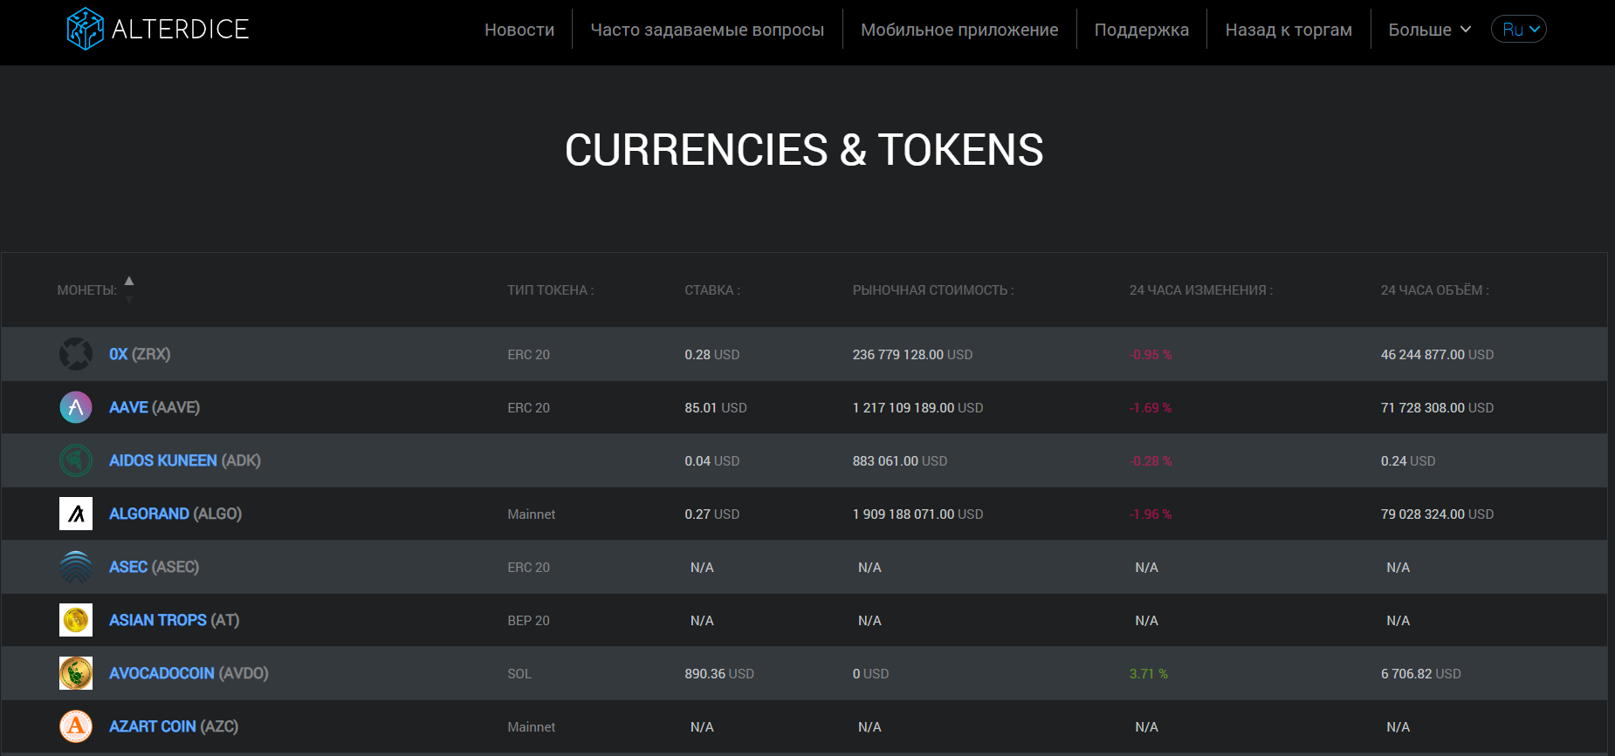Open the ASIAN TROPS (AT) link

pyautogui.click(x=174, y=620)
